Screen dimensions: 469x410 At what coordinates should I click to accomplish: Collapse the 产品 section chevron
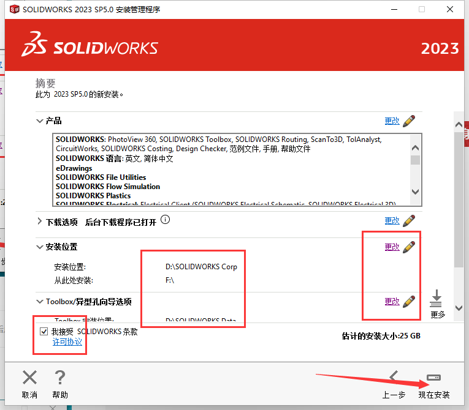40,121
